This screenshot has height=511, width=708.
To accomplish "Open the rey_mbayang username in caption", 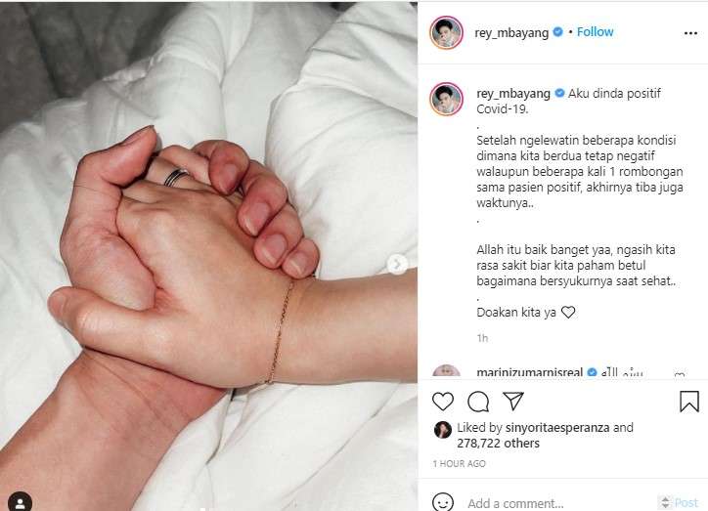I will click(x=513, y=94).
